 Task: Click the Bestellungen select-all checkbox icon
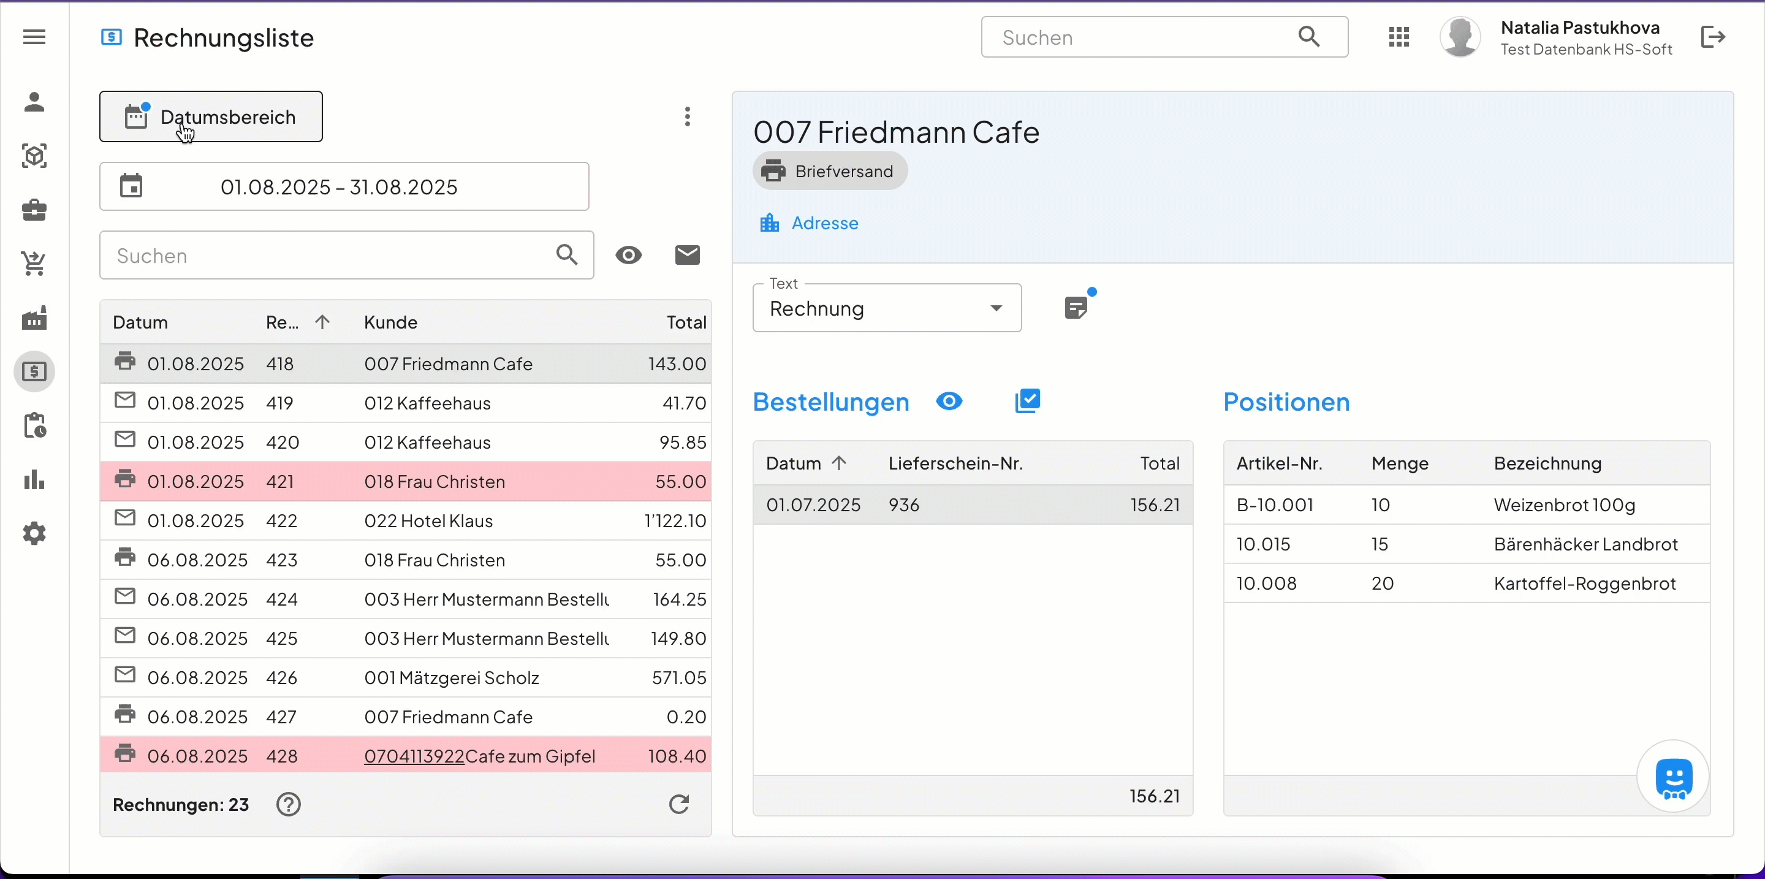(1027, 401)
